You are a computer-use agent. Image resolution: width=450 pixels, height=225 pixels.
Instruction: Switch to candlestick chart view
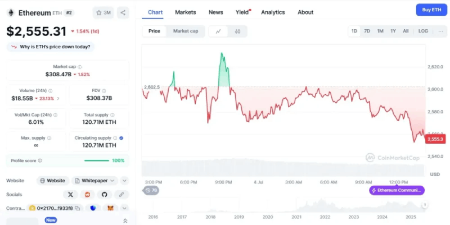(238, 31)
